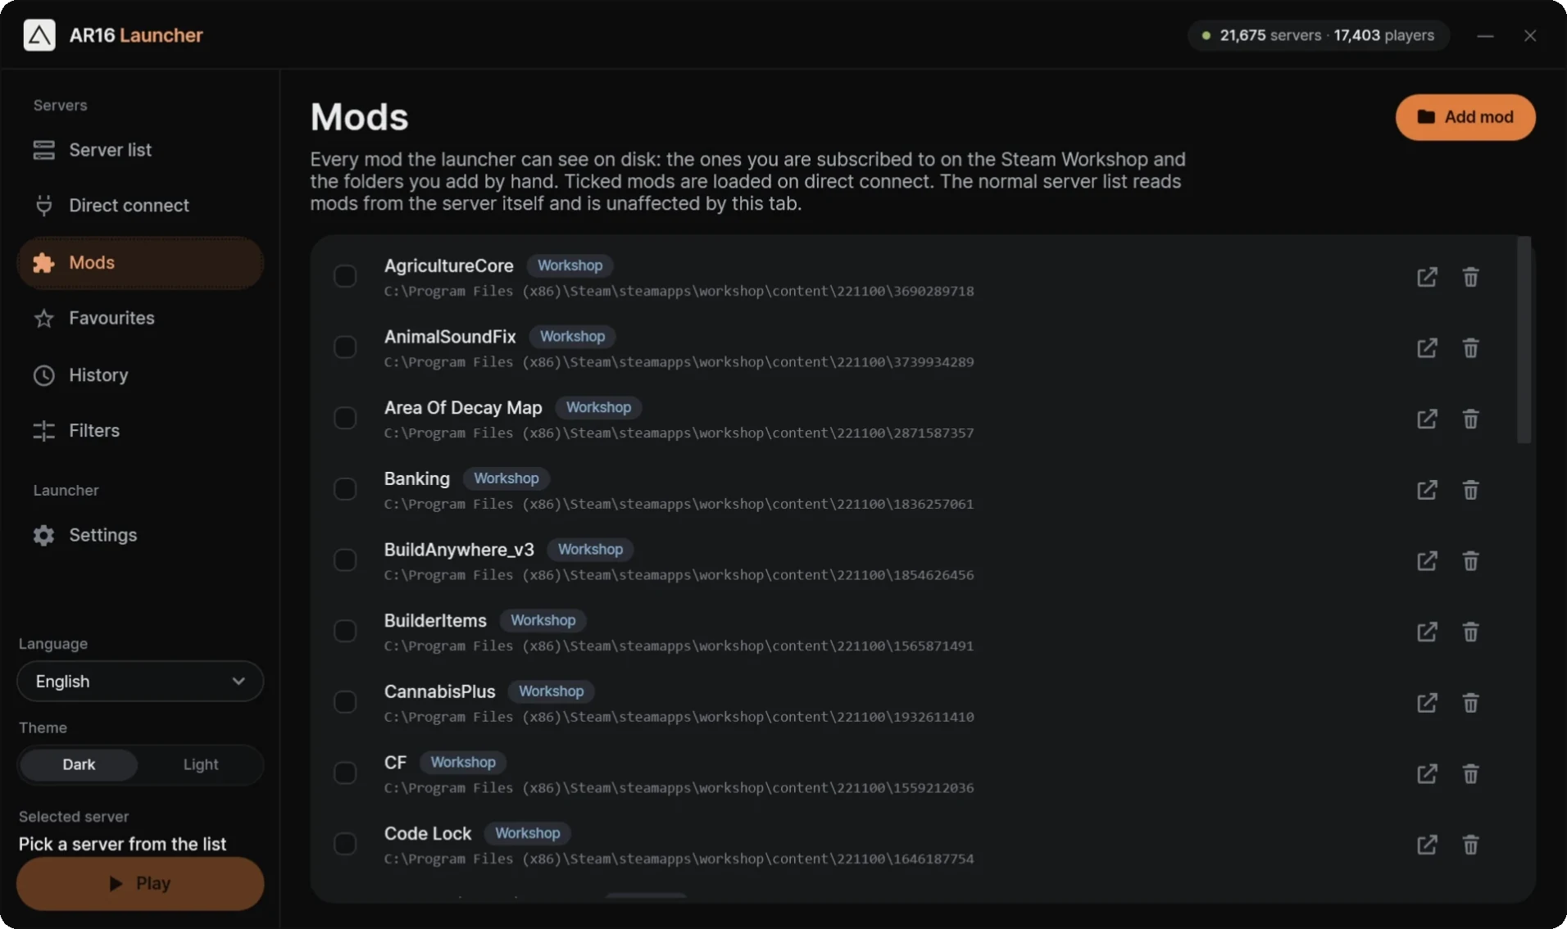Open Code Lock external link icon
Viewport: 1567px width, 929px height.
[1427, 845]
